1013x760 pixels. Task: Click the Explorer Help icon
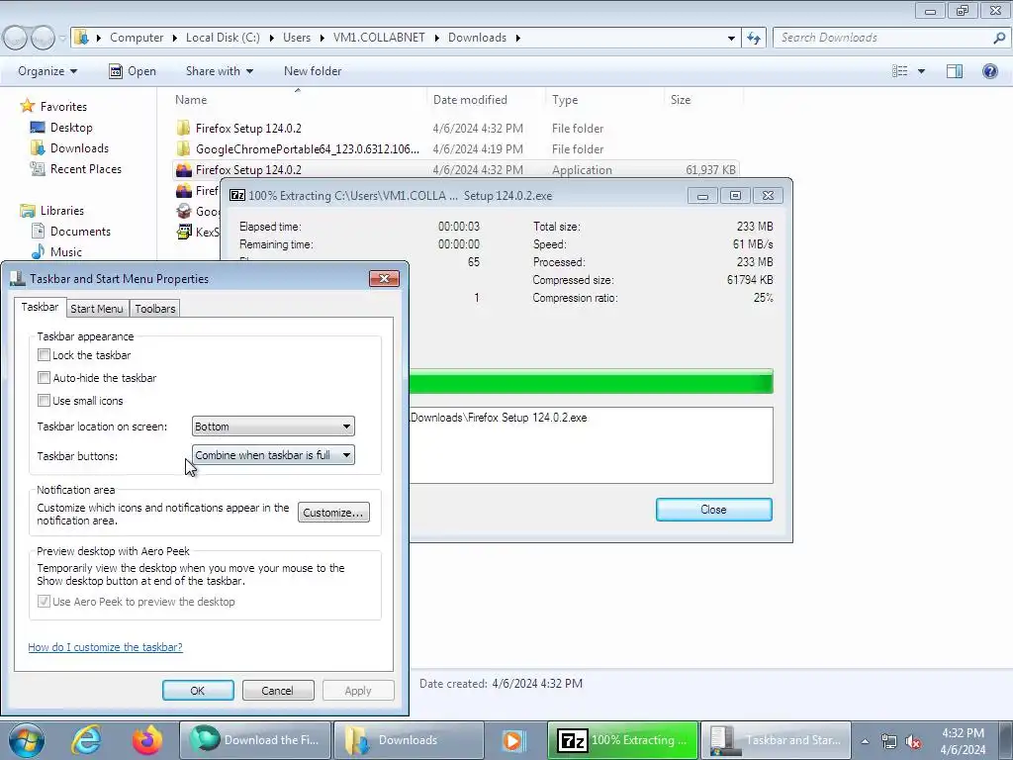pyautogui.click(x=989, y=71)
